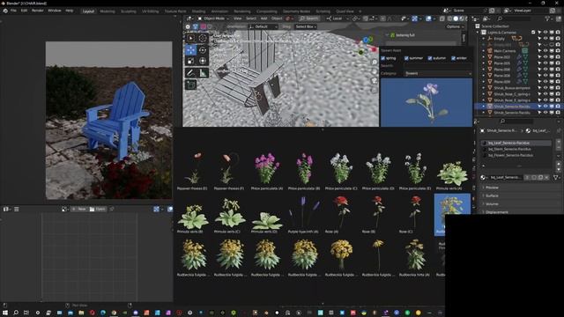The width and height of the screenshot is (564, 317).
Task: Expand the Volume material panel
Action: click(x=492, y=204)
